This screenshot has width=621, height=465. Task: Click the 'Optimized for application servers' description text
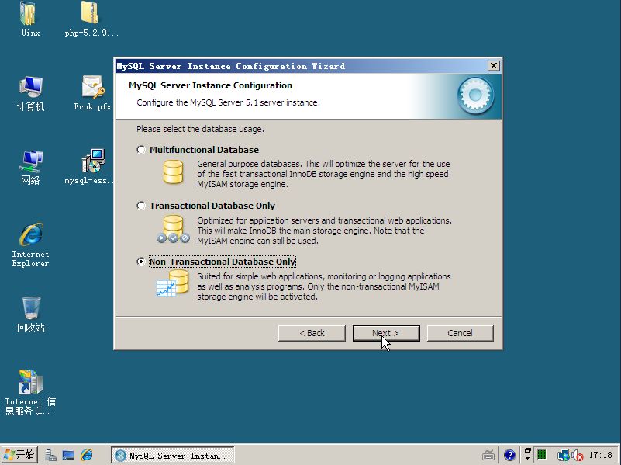pyautogui.click(x=324, y=231)
